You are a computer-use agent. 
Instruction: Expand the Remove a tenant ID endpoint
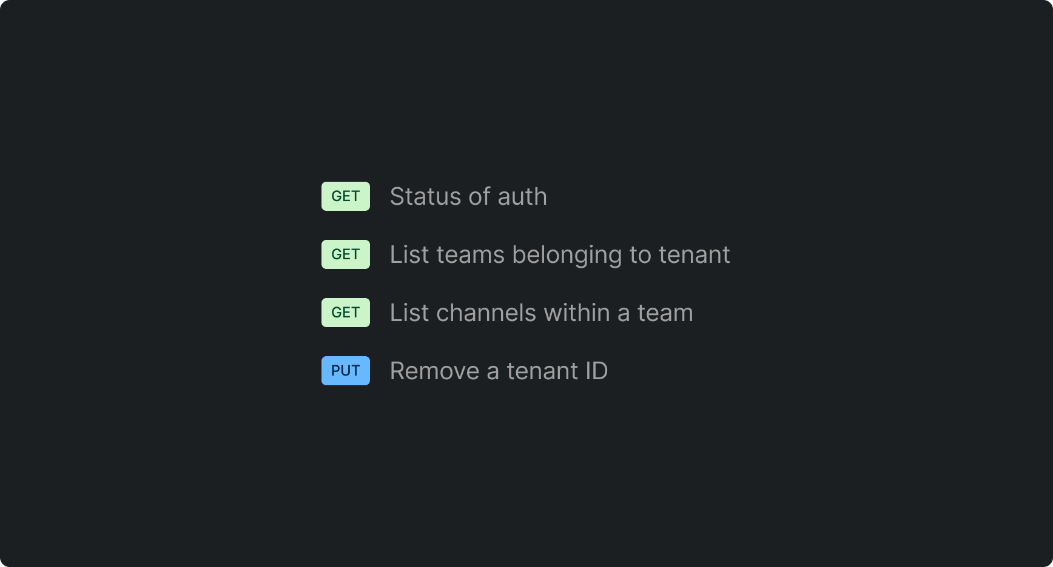click(499, 370)
